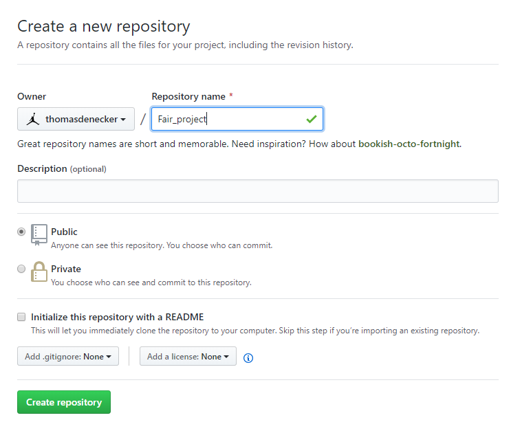531x433 pixels.
Task: Click 'Anyone can see this repository' text
Action: (162, 245)
